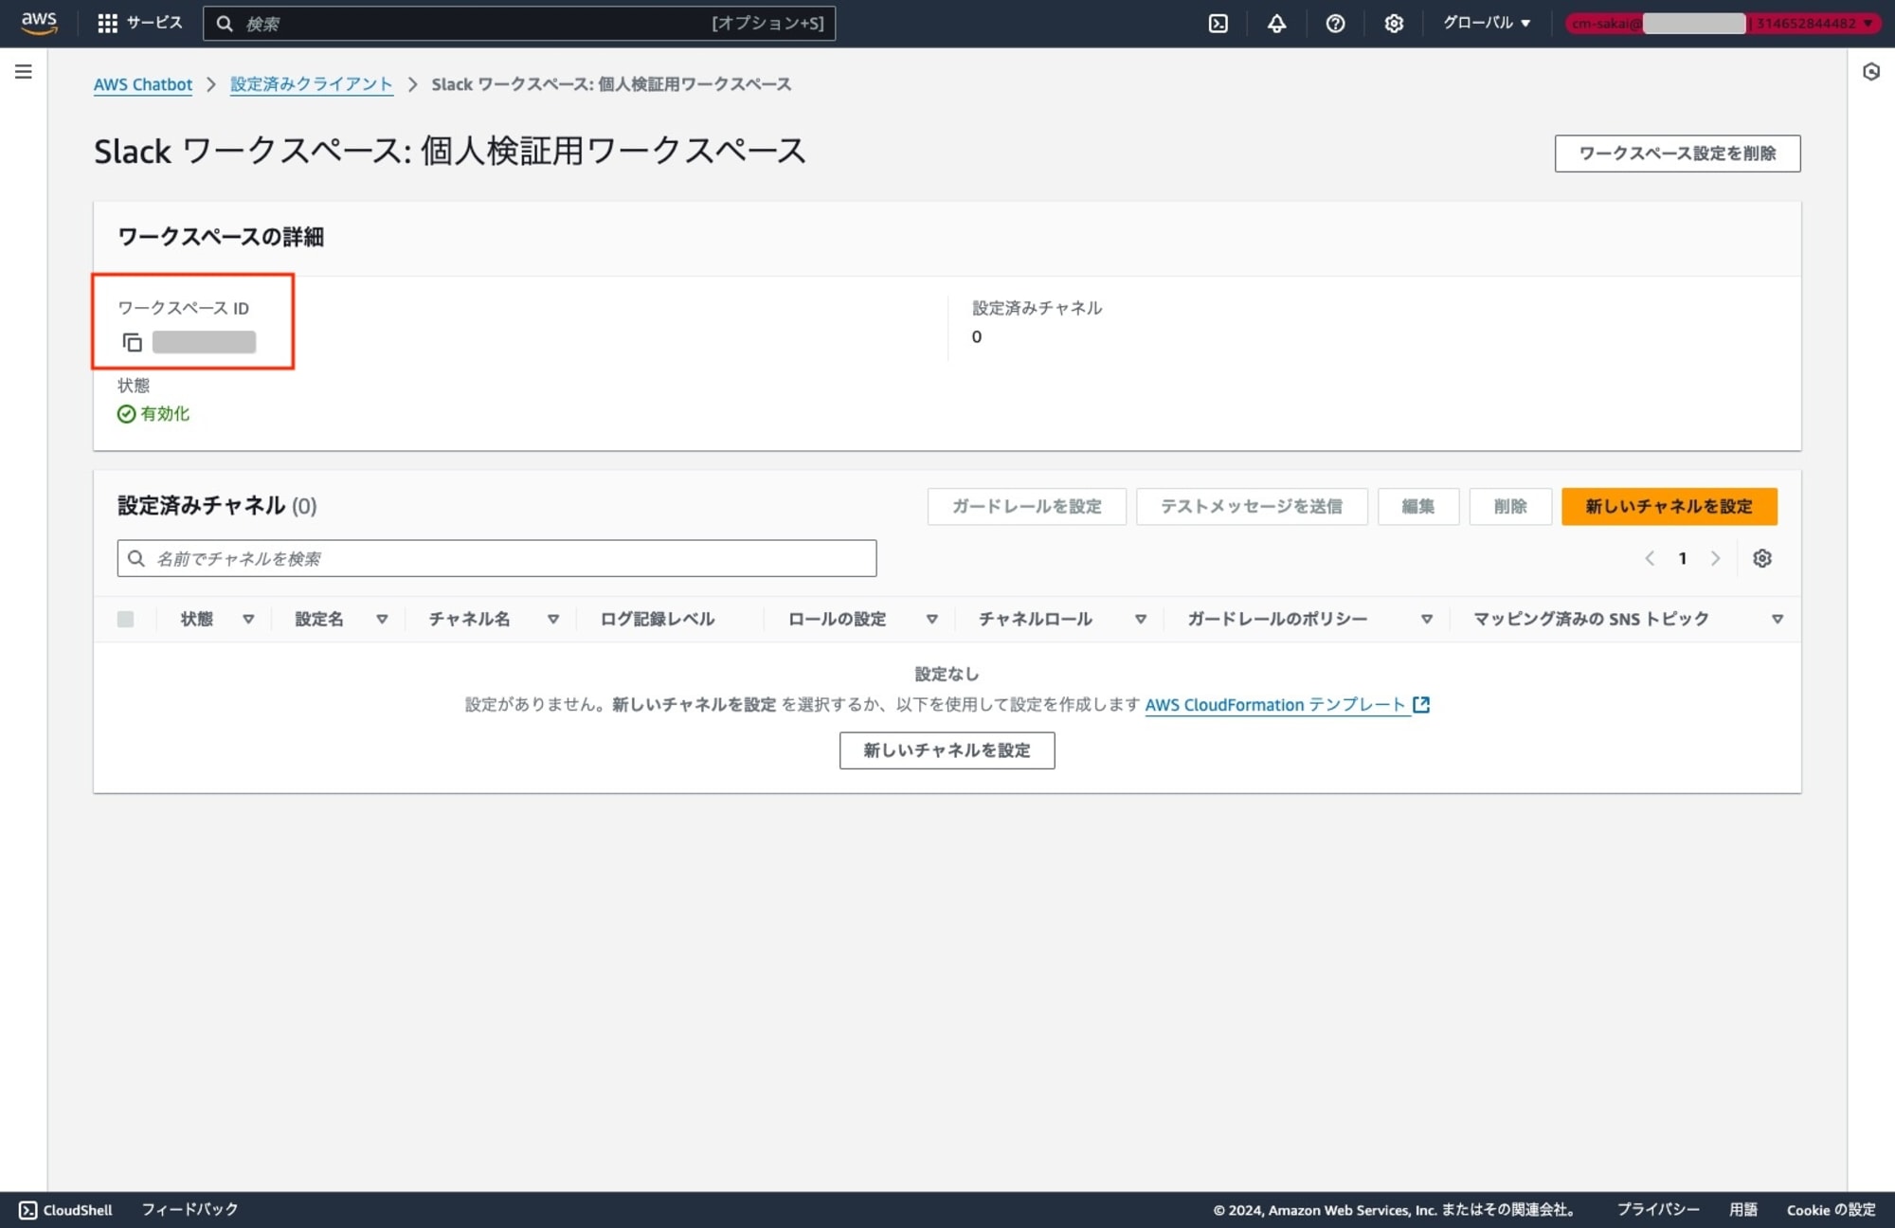Viewport: 1895px width, 1228px height.
Task: Expand the hamburger side navigation menu
Action: pos(24,72)
